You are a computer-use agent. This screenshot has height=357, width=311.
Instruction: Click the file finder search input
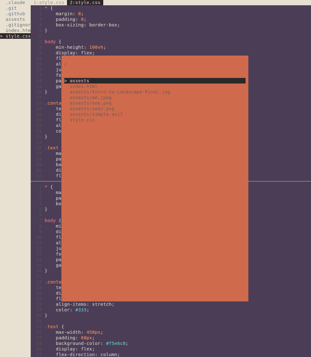[x=155, y=64]
